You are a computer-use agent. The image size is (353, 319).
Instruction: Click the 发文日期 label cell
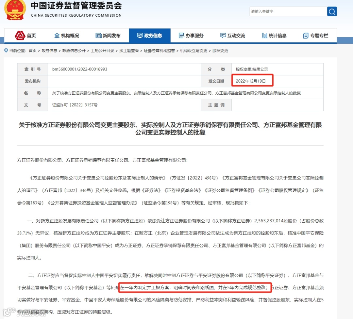(216, 81)
